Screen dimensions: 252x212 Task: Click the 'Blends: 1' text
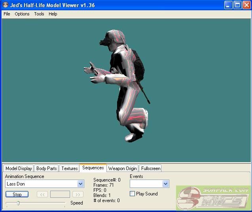pos(102,195)
